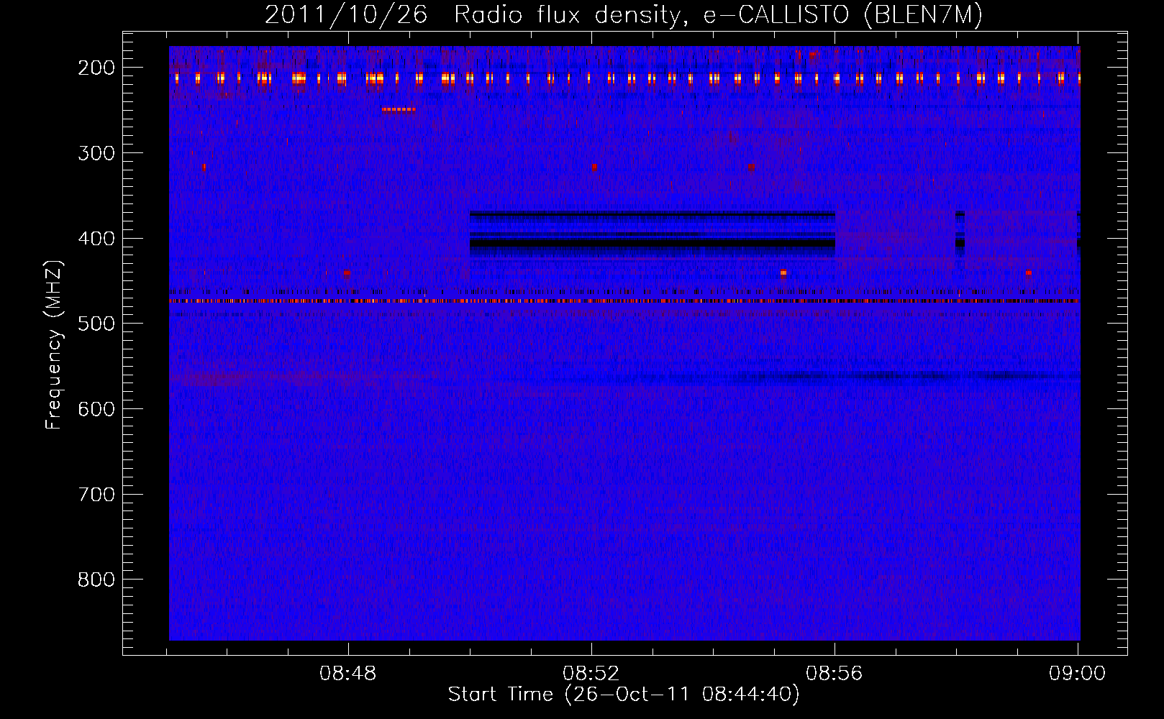Viewport: 1164px width, 719px height.
Task: Click the 09:00 time tick label
Action: (1077, 674)
